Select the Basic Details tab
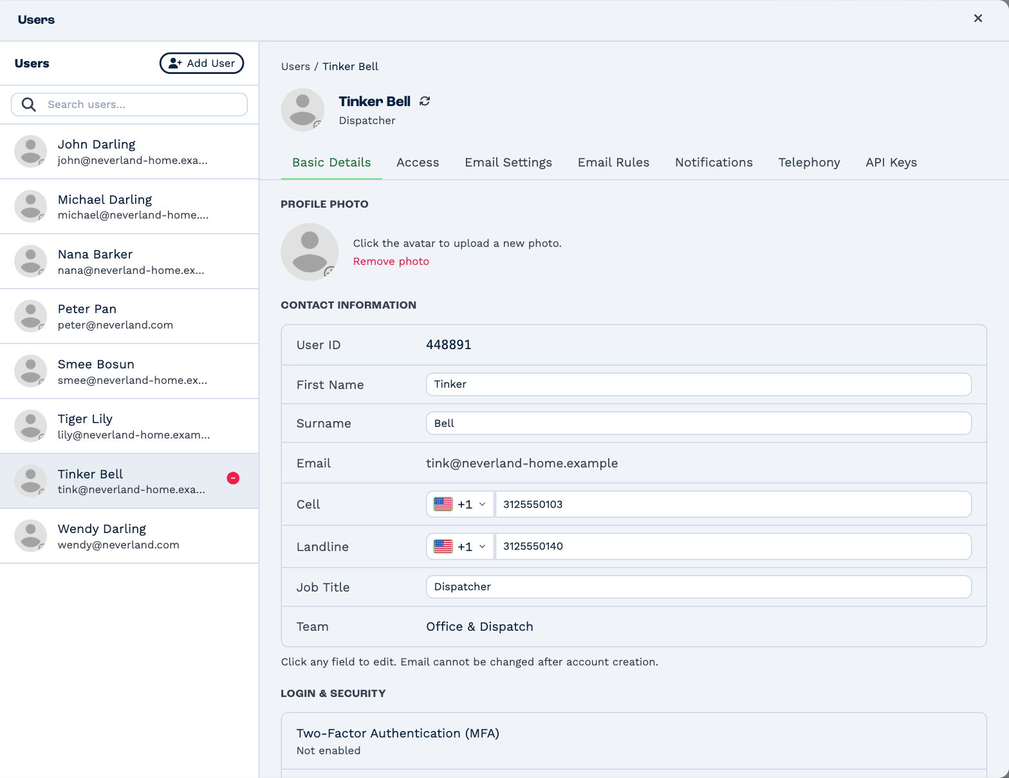Image resolution: width=1009 pixels, height=778 pixels. click(x=331, y=163)
